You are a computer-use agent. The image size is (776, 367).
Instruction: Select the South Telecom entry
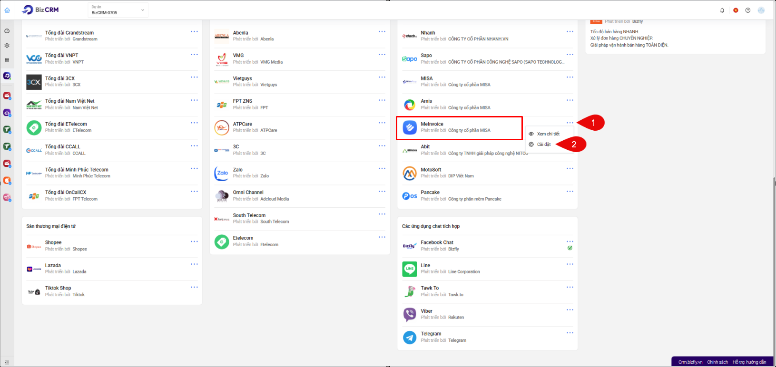(x=300, y=219)
